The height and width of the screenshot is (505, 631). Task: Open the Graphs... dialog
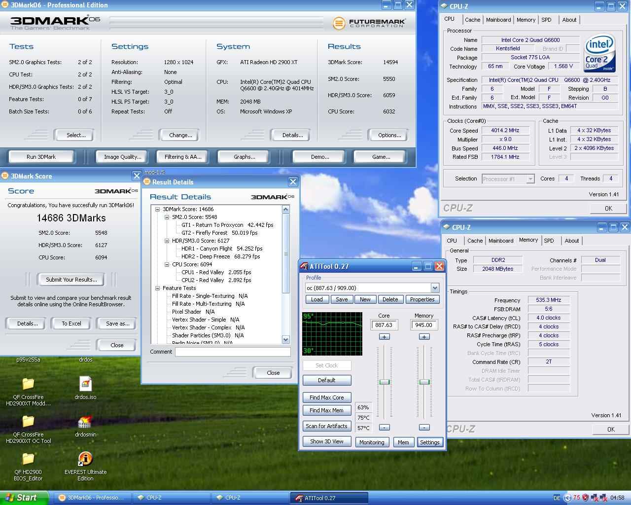pos(245,157)
